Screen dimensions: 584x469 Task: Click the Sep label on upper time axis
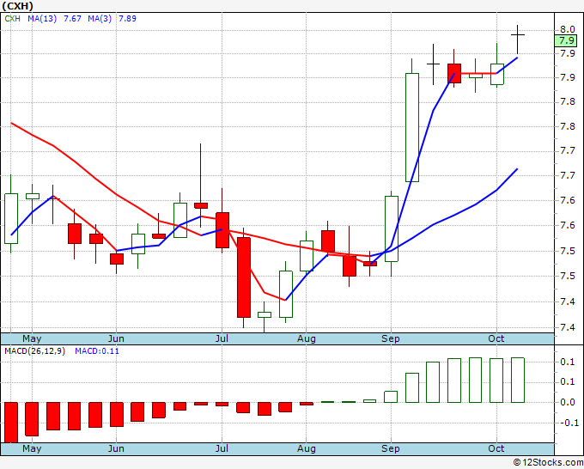pos(391,338)
